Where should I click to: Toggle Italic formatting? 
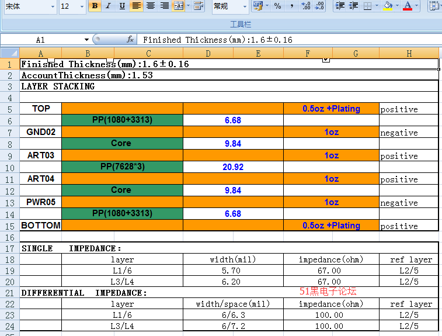click(x=108, y=6)
